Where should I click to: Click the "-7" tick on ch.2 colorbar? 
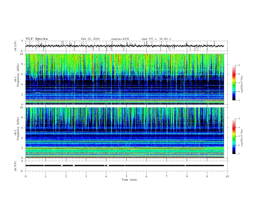pyautogui.click(x=238, y=154)
